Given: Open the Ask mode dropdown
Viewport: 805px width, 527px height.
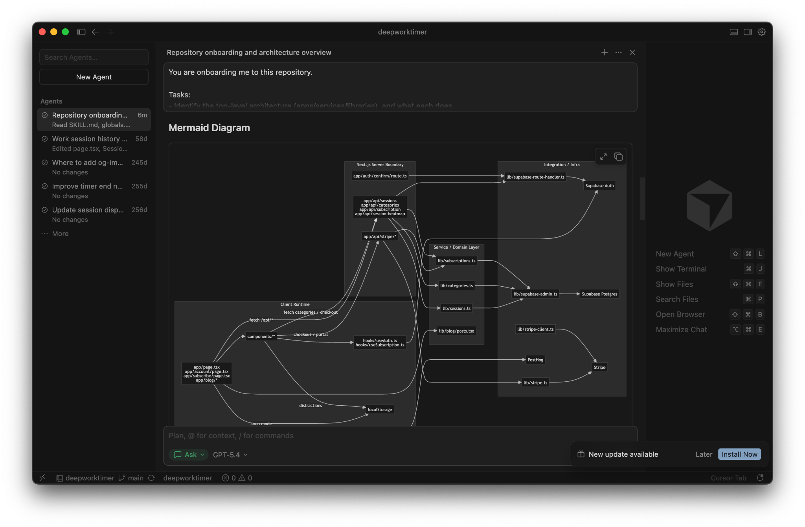Looking at the screenshot, I should (189, 454).
